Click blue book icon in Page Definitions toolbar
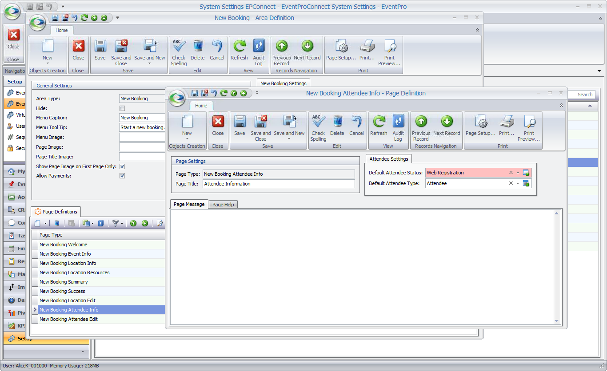 click(101, 223)
